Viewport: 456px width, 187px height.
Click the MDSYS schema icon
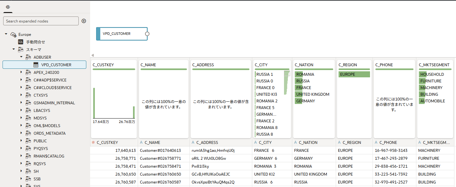28,118
